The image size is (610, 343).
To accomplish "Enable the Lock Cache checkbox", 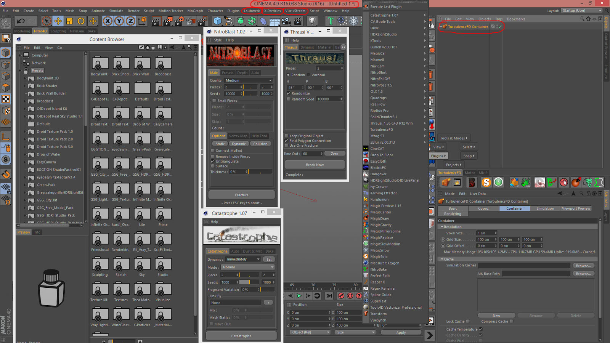I will point(468,321).
